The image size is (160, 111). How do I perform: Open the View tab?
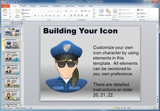[90, 6]
